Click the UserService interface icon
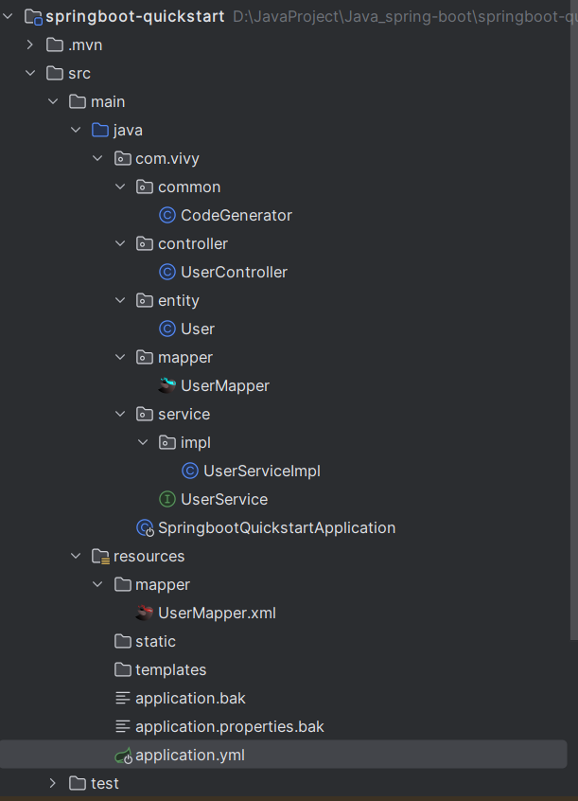 (167, 499)
